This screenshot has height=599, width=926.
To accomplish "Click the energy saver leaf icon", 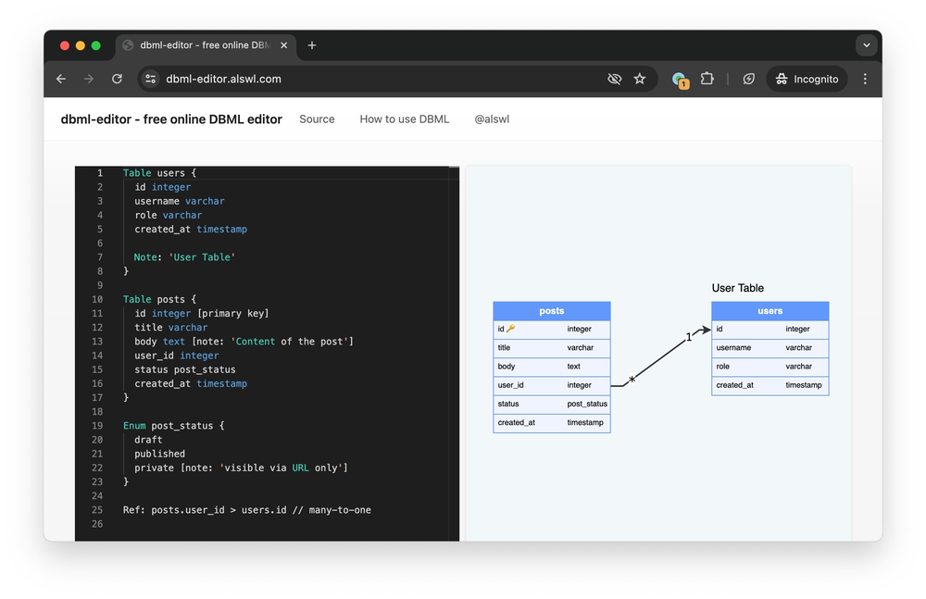I will point(748,79).
